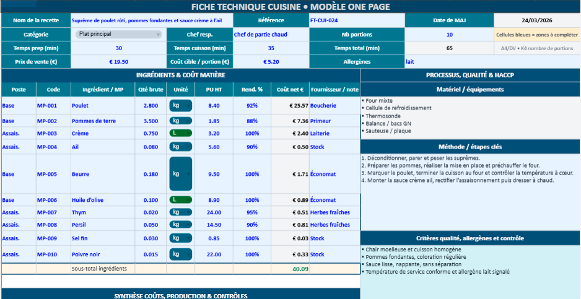Open the L unit dropdown for Huile d'olive
This screenshot has width=581, height=299.
point(180,200)
